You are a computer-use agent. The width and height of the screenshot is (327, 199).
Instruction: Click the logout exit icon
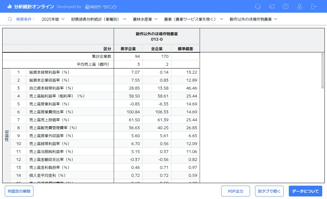[314, 6]
